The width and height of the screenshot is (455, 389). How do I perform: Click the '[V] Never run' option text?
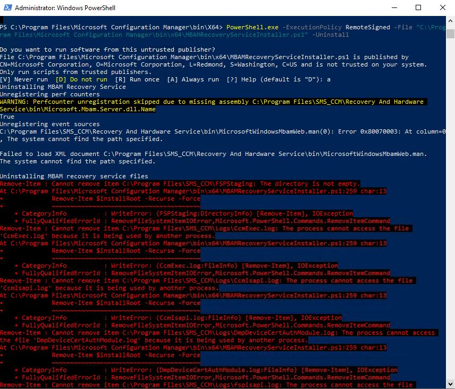[24, 80]
